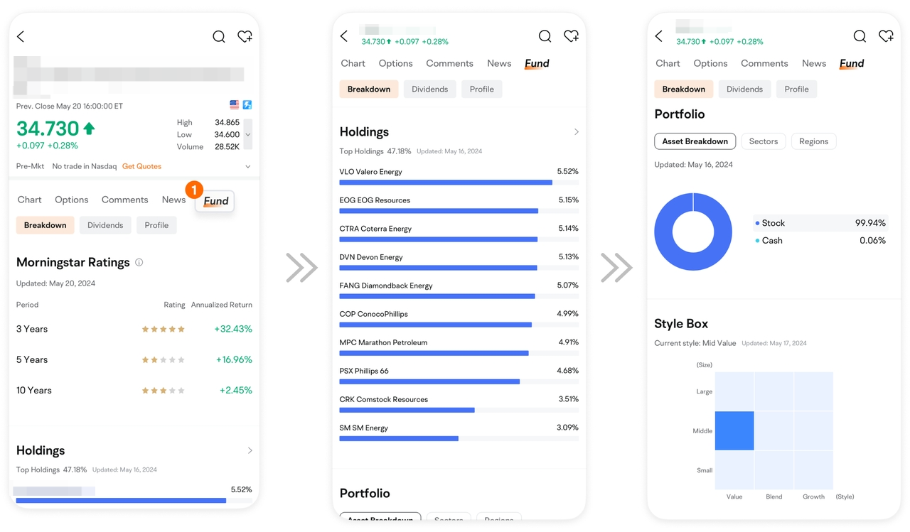Tap the heart-plus icon on the right screen

[x=886, y=36]
